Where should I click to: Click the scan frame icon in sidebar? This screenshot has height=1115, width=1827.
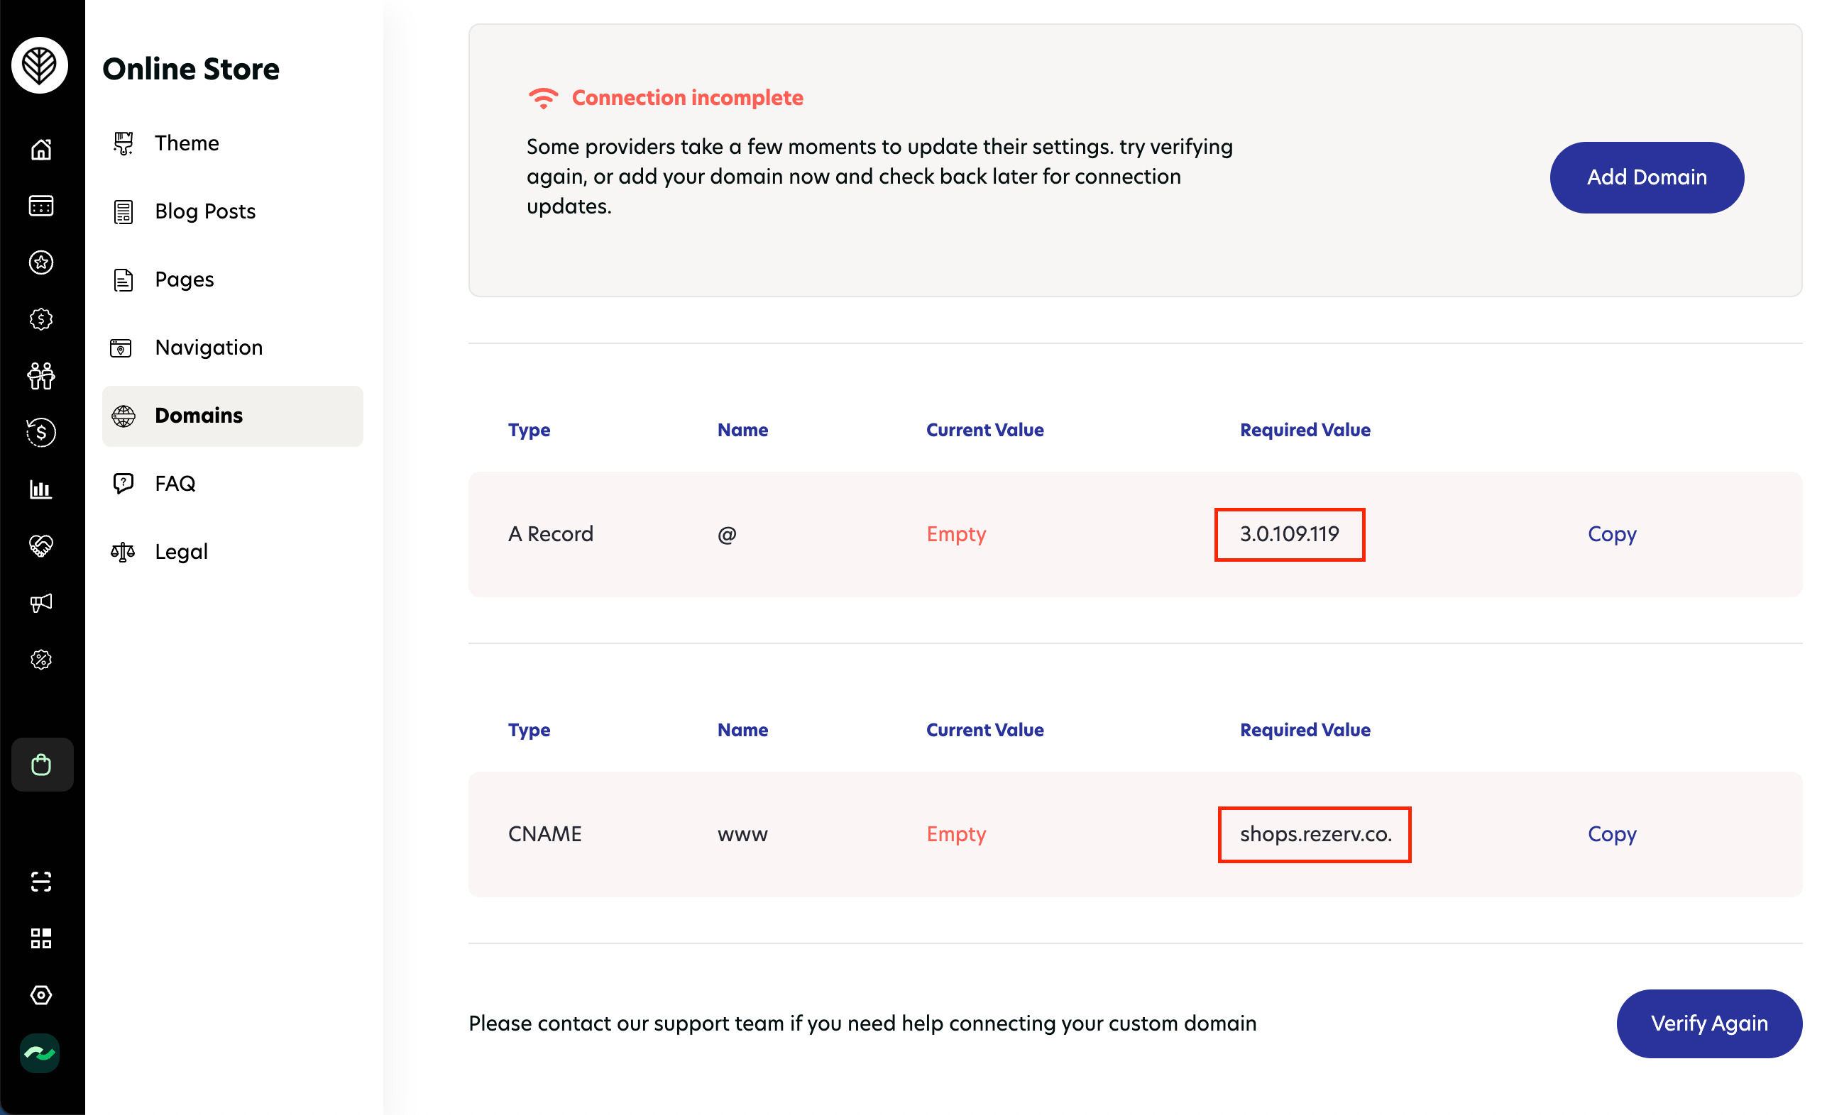(40, 882)
